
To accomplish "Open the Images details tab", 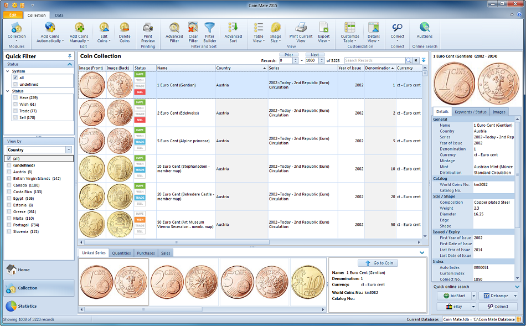I will (x=499, y=112).
